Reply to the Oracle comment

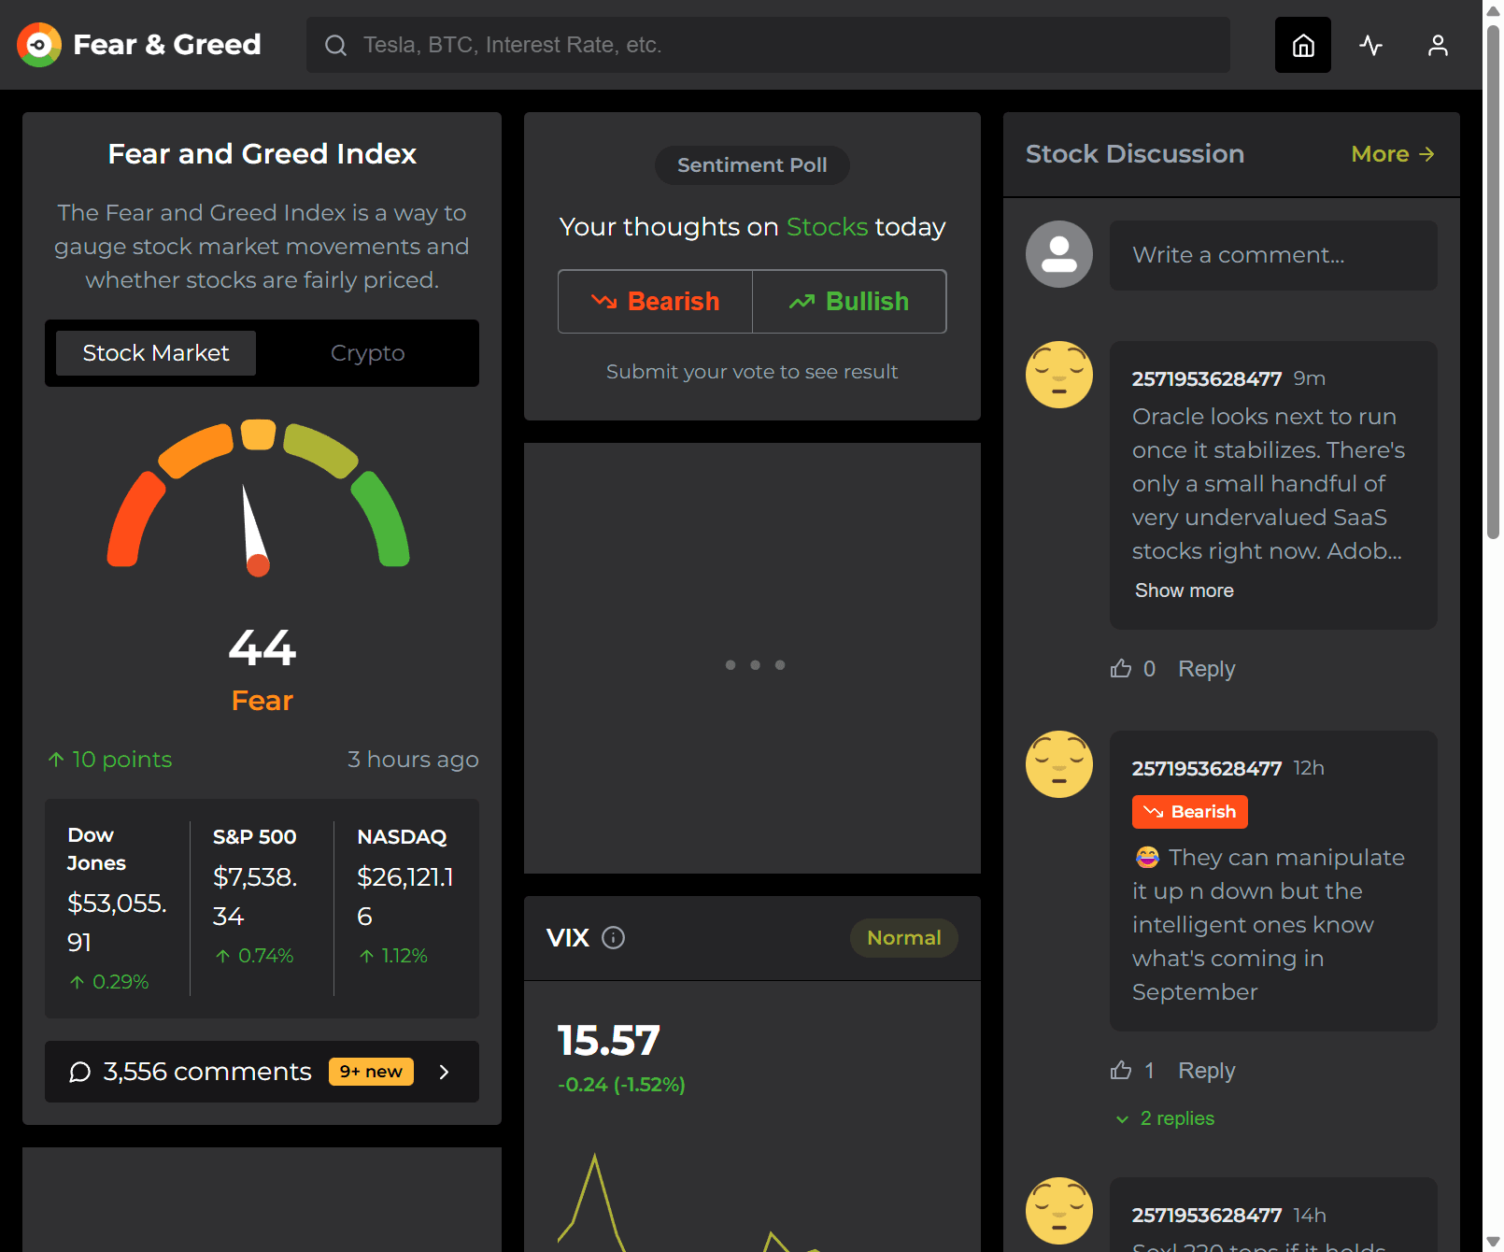tap(1206, 668)
